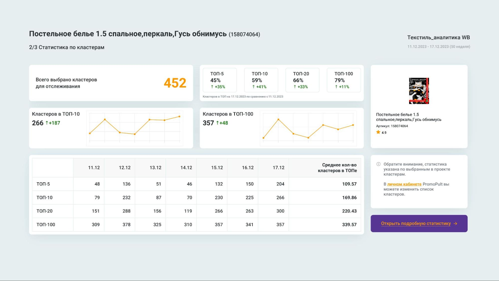Viewport: 499px width, 281px height.
Task: Click the 339.57 average value cell
Action: coord(349,224)
